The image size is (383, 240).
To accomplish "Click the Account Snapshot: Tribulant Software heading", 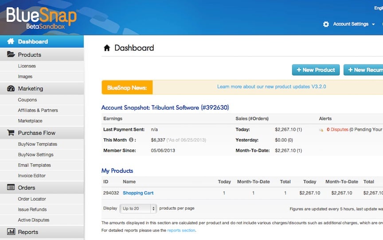I will pyautogui.click(x=165, y=108).
